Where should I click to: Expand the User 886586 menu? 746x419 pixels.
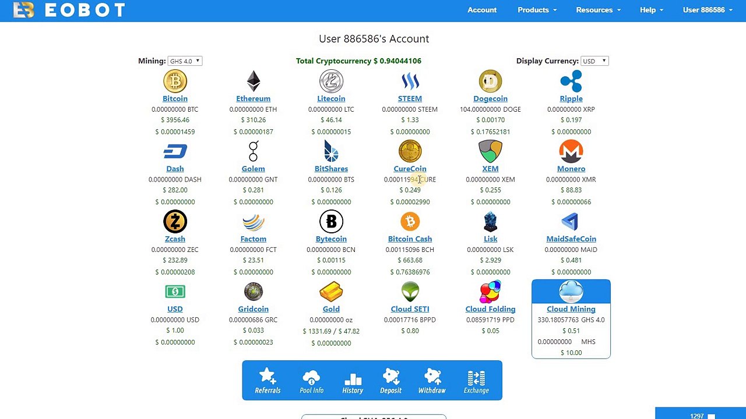click(x=708, y=10)
